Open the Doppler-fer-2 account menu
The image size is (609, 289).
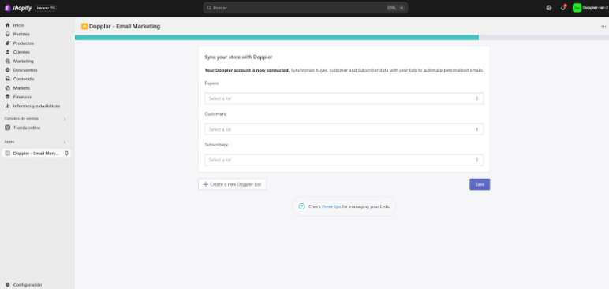(x=590, y=8)
